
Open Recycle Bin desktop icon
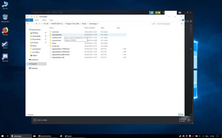pos(5,18)
